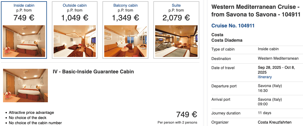303x126 pixels.
Task: Open the itinerary link
Action: click(x=265, y=77)
